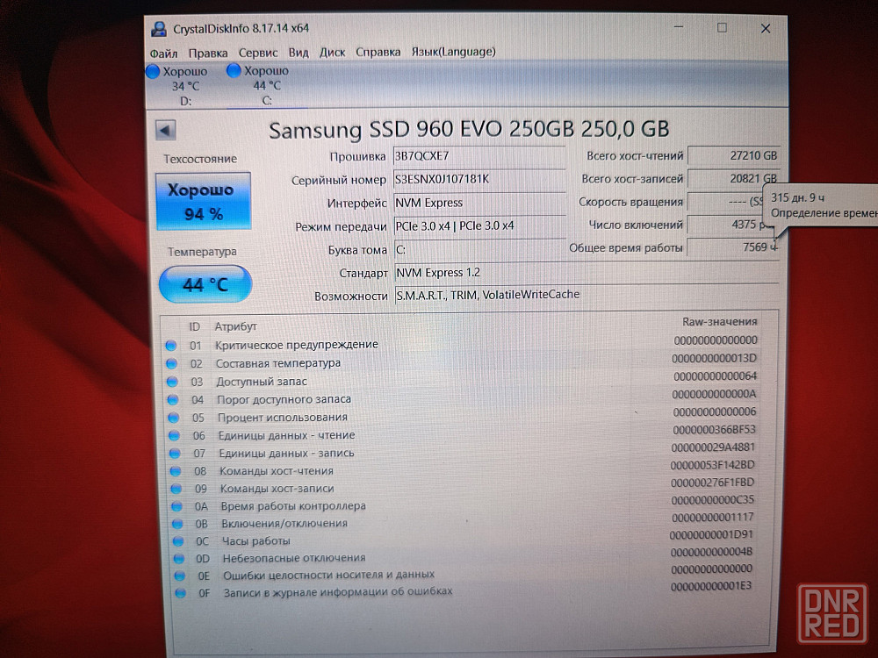Image resolution: width=878 pixels, height=658 pixels.
Task: Click status icon for Небезопасные отключения
Action: (x=178, y=558)
